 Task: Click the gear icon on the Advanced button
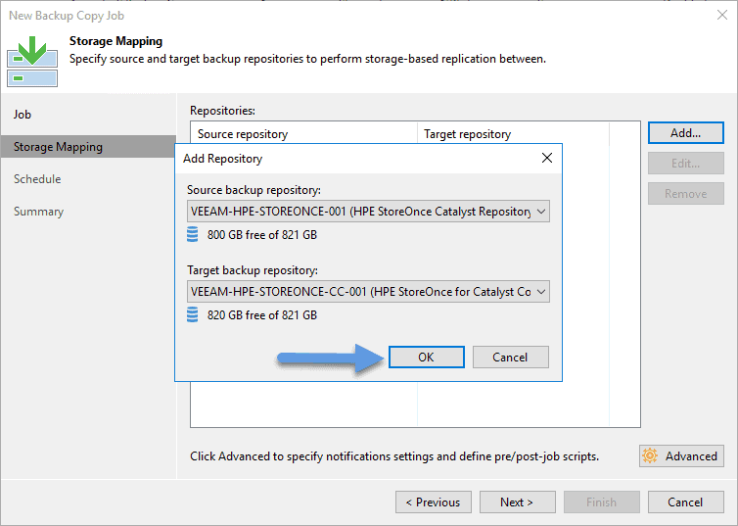(x=650, y=455)
